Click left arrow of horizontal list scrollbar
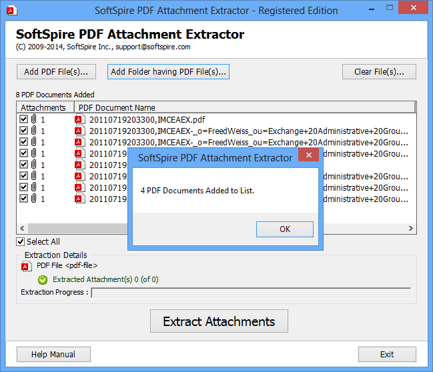 (23, 228)
